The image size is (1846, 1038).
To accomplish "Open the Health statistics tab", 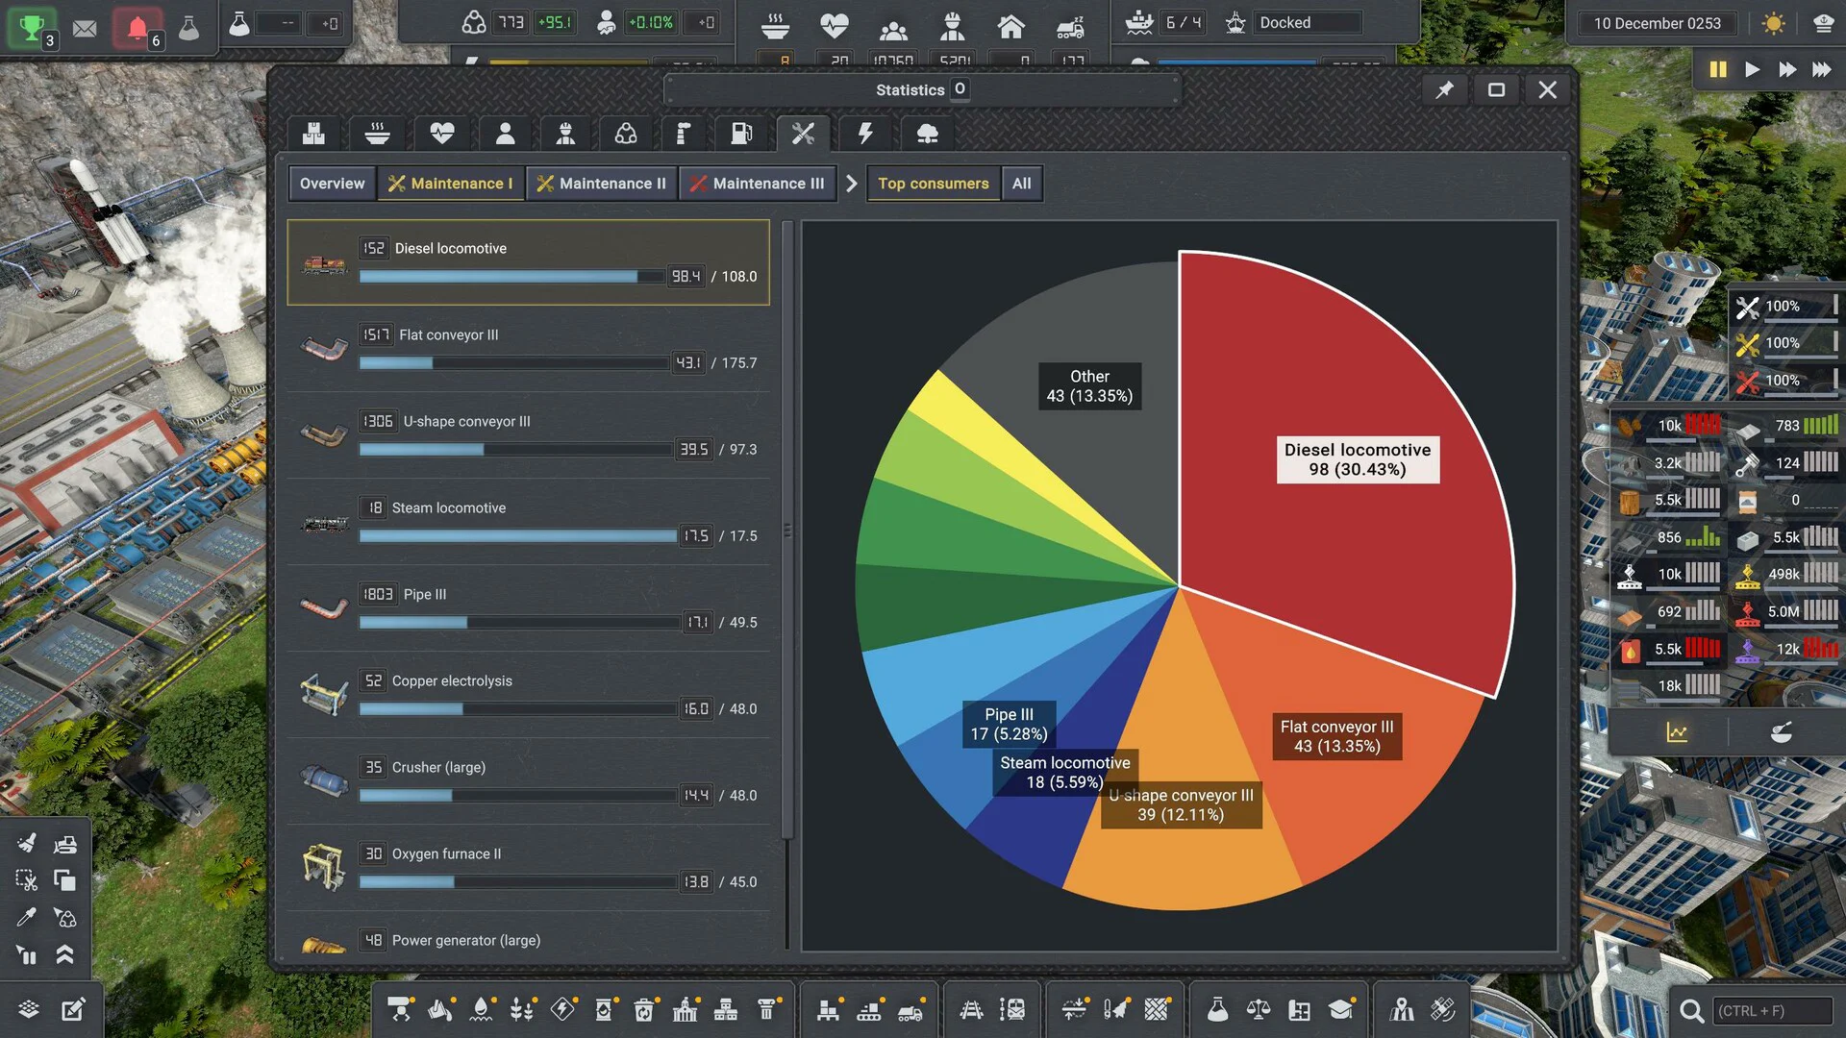I will tap(441, 134).
